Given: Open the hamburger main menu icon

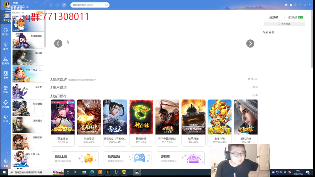Looking at the screenshot, I should (x=295, y=5).
